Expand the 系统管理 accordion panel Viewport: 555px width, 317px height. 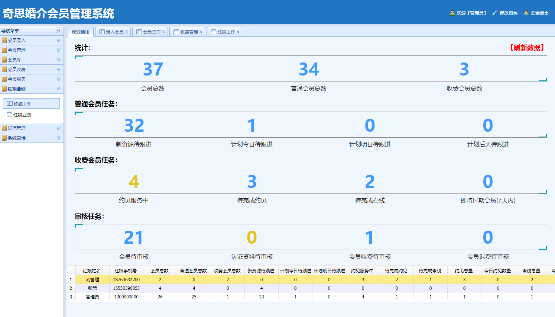(x=59, y=138)
